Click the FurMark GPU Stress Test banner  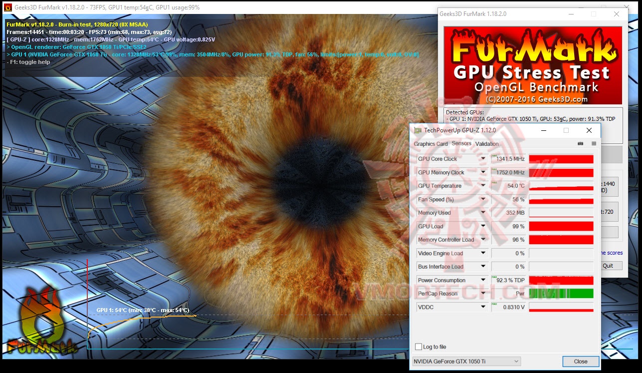(533, 65)
